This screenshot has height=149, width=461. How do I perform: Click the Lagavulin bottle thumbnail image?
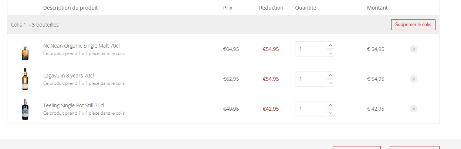25,79
